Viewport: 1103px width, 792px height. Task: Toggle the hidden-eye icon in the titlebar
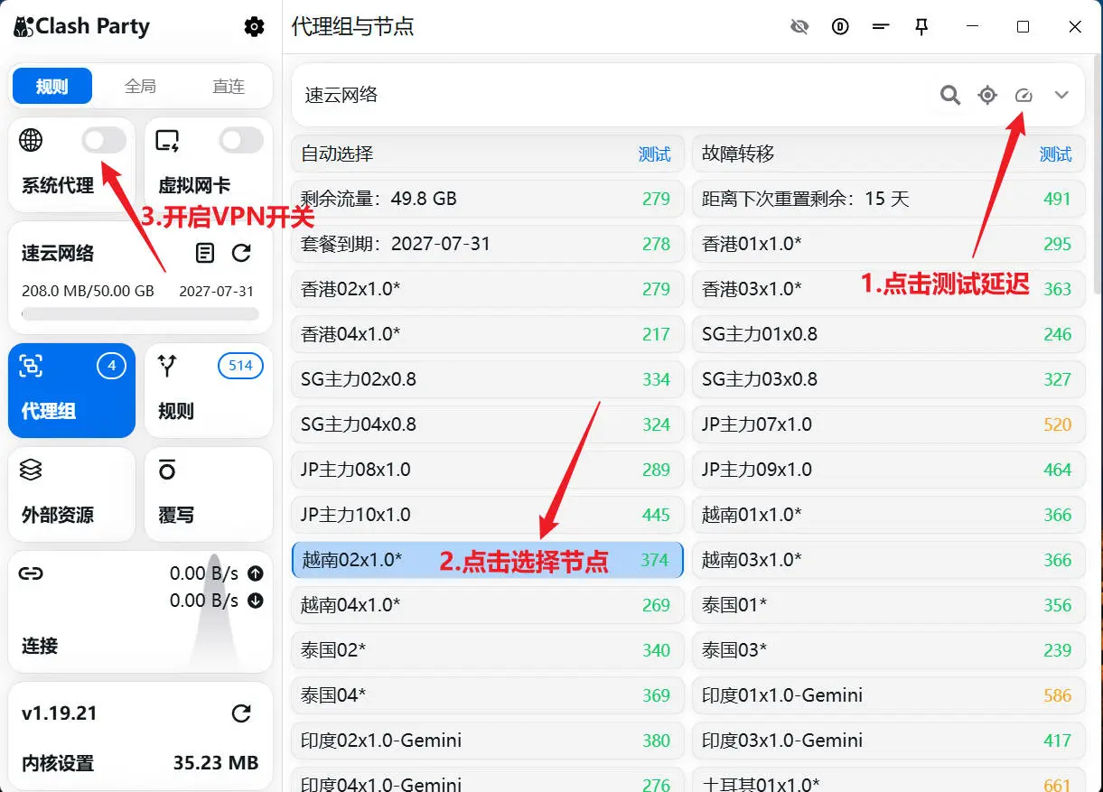point(799,26)
